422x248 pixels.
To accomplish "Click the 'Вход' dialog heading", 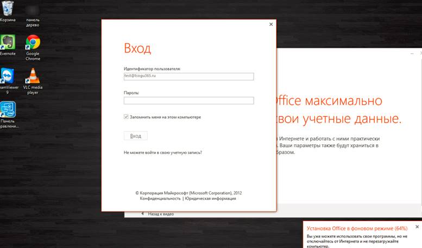I will (137, 49).
